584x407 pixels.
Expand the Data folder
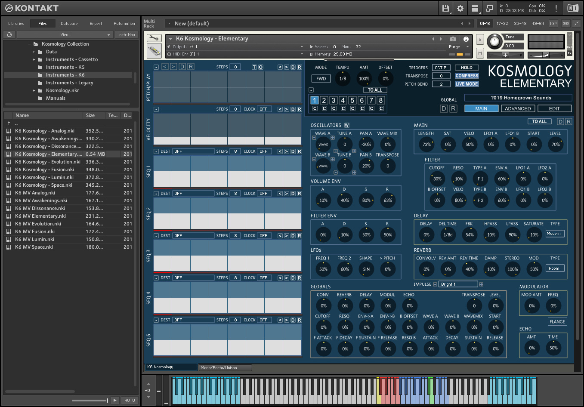[34, 52]
